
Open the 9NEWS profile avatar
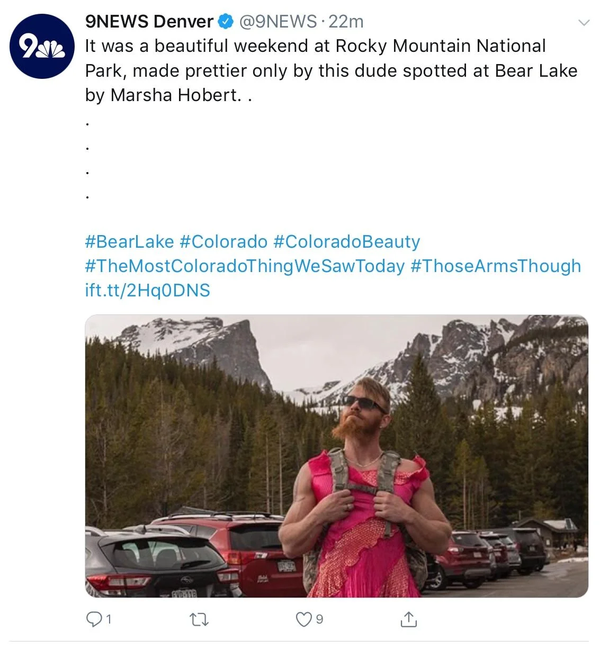point(42,47)
